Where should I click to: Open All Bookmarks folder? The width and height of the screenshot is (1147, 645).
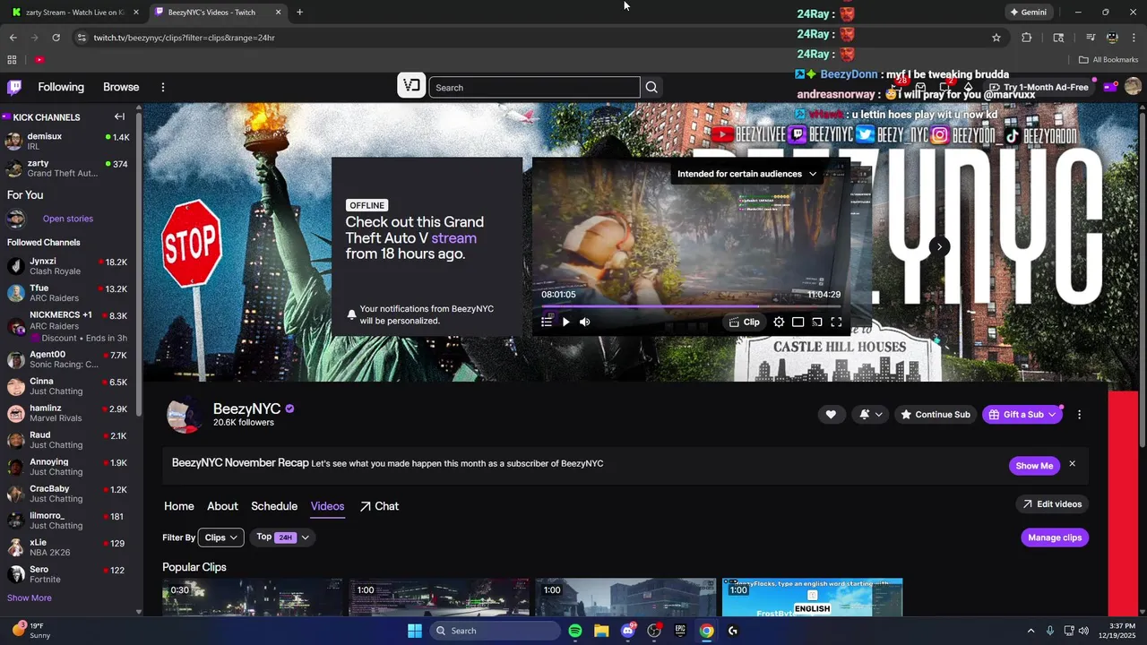[1108, 60]
